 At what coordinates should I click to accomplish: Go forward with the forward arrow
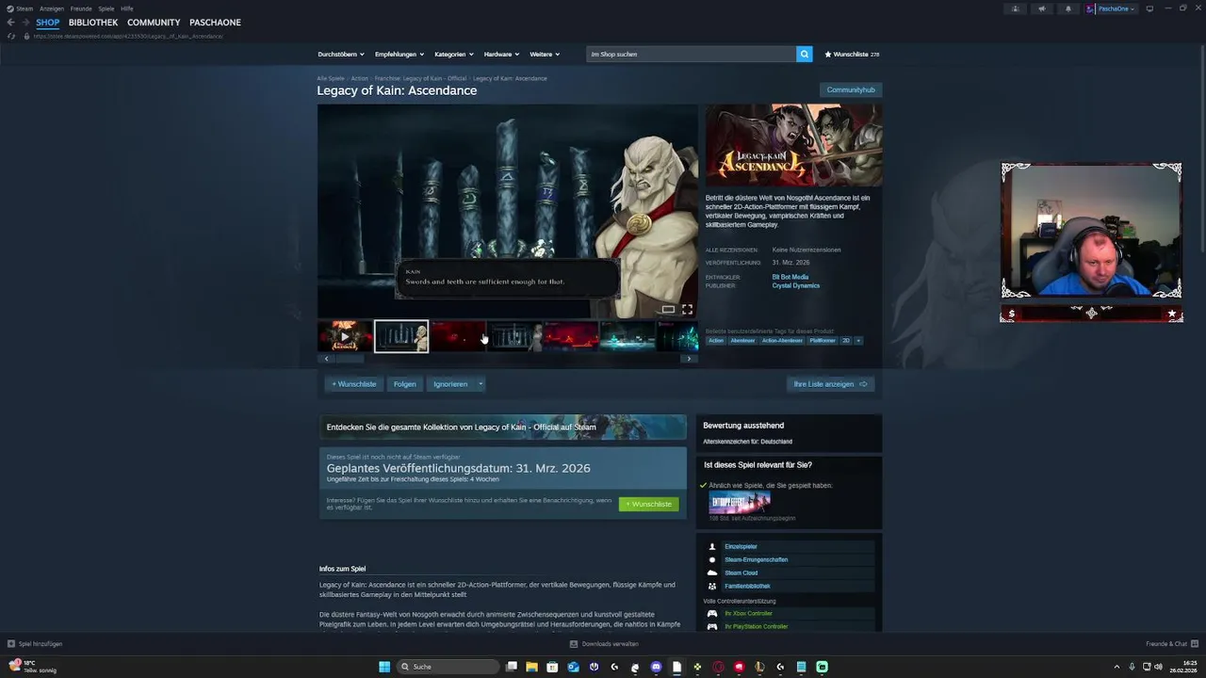click(24, 23)
